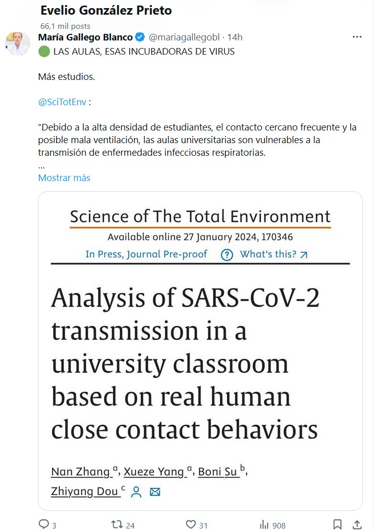374x530 pixels.
Task: Click the author profile person icon
Action: (136, 492)
